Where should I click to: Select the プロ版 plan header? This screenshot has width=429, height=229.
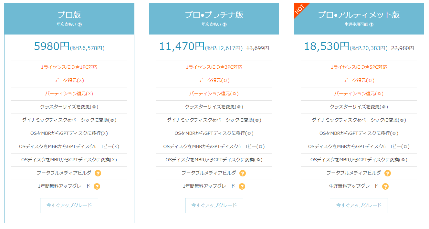[69, 15]
